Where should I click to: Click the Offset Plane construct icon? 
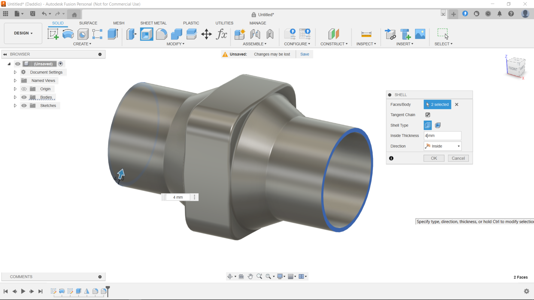334,34
